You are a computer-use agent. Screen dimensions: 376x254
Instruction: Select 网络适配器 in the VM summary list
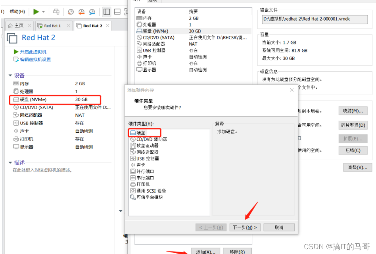[x=62, y=115]
